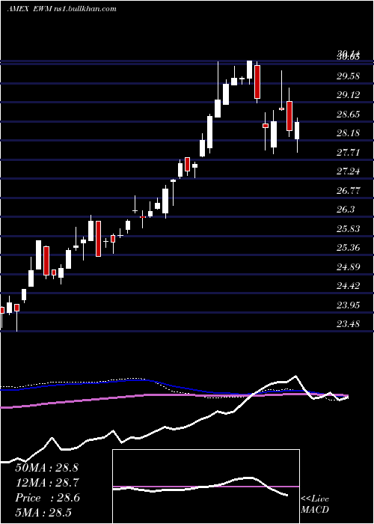
Task: Select the 24.42 price axis label
Action: point(348,286)
